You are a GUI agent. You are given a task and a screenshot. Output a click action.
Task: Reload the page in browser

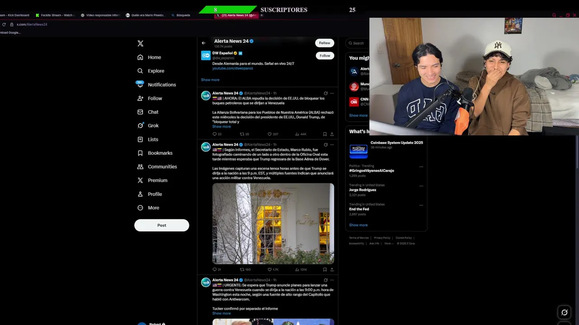tap(4, 24)
